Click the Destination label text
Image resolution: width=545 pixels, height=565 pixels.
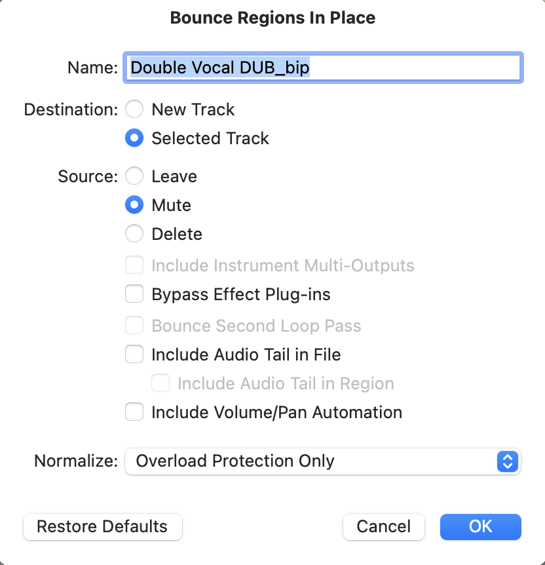tap(71, 109)
